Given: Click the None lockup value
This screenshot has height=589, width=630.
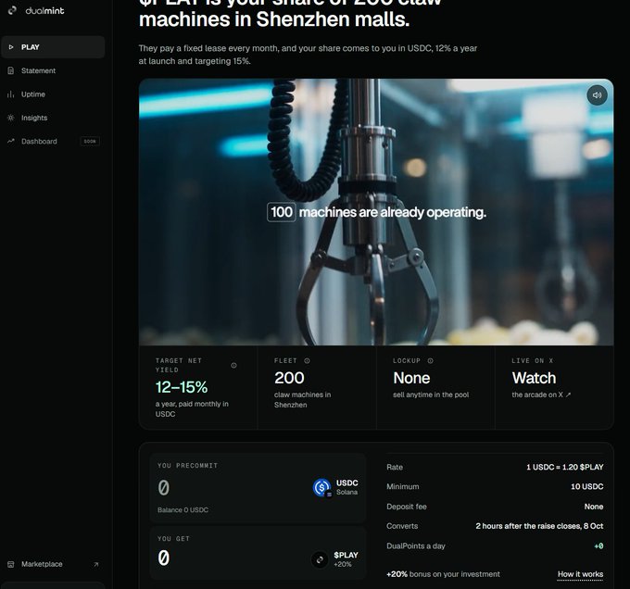Looking at the screenshot, I should (412, 378).
